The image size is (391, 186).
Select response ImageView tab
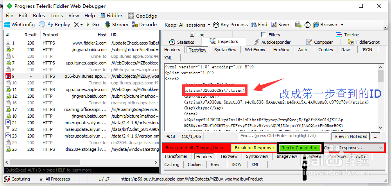287,156
